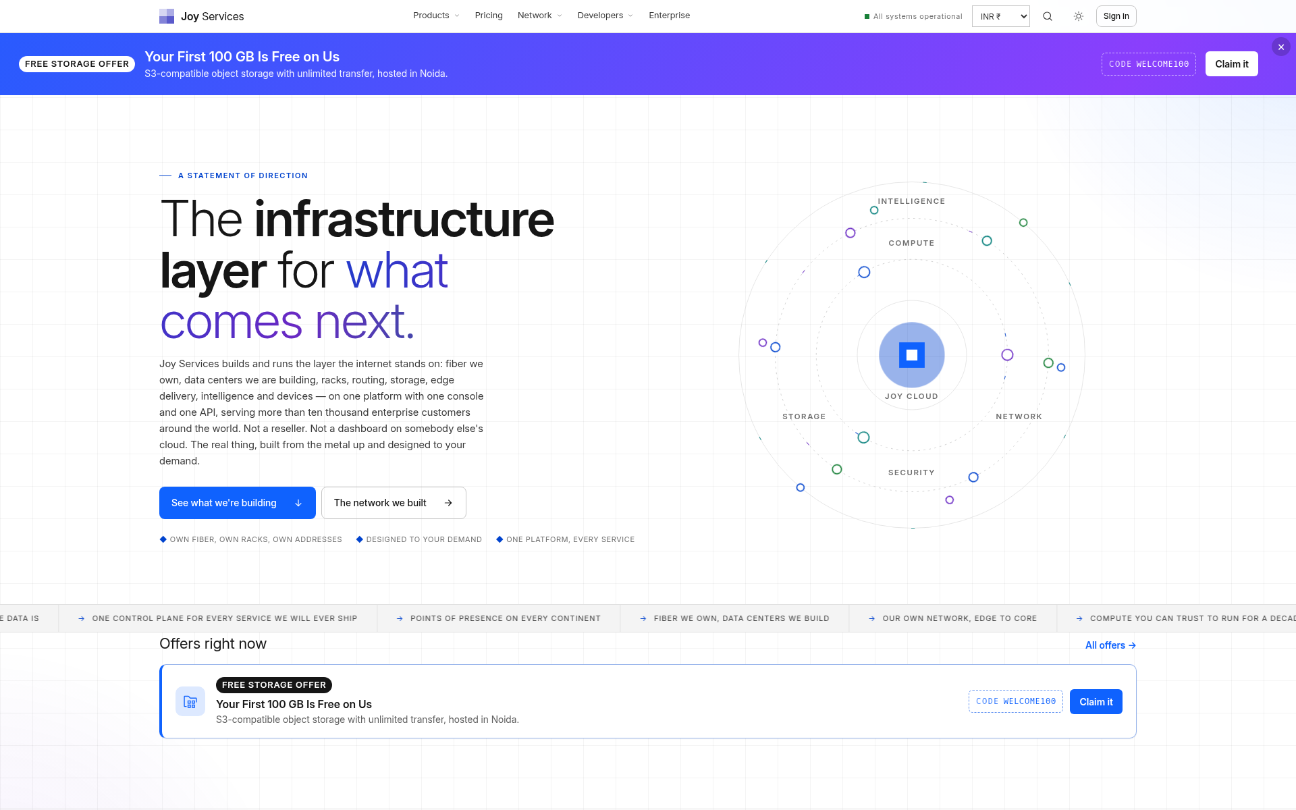This screenshot has width=1296, height=810.
Task: Click the 'Offers right now' heading
Action: pos(213,644)
